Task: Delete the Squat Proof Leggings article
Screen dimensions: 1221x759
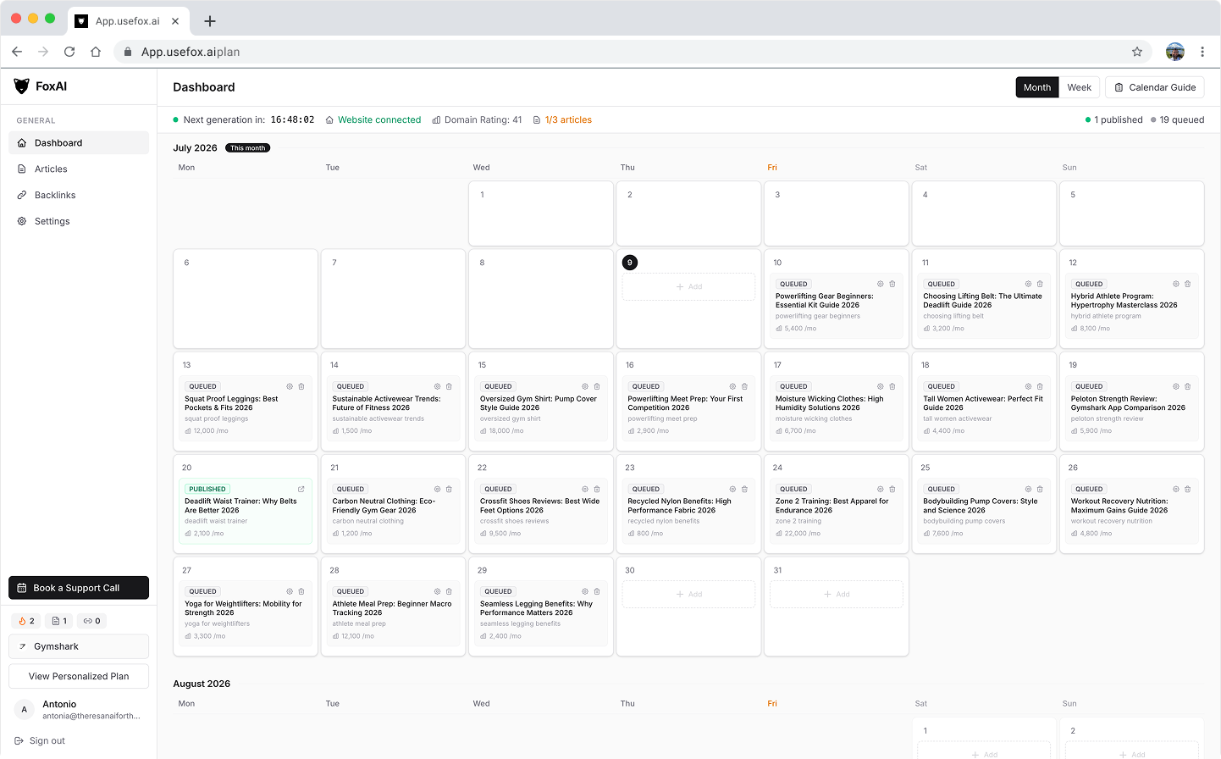Action: click(301, 386)
